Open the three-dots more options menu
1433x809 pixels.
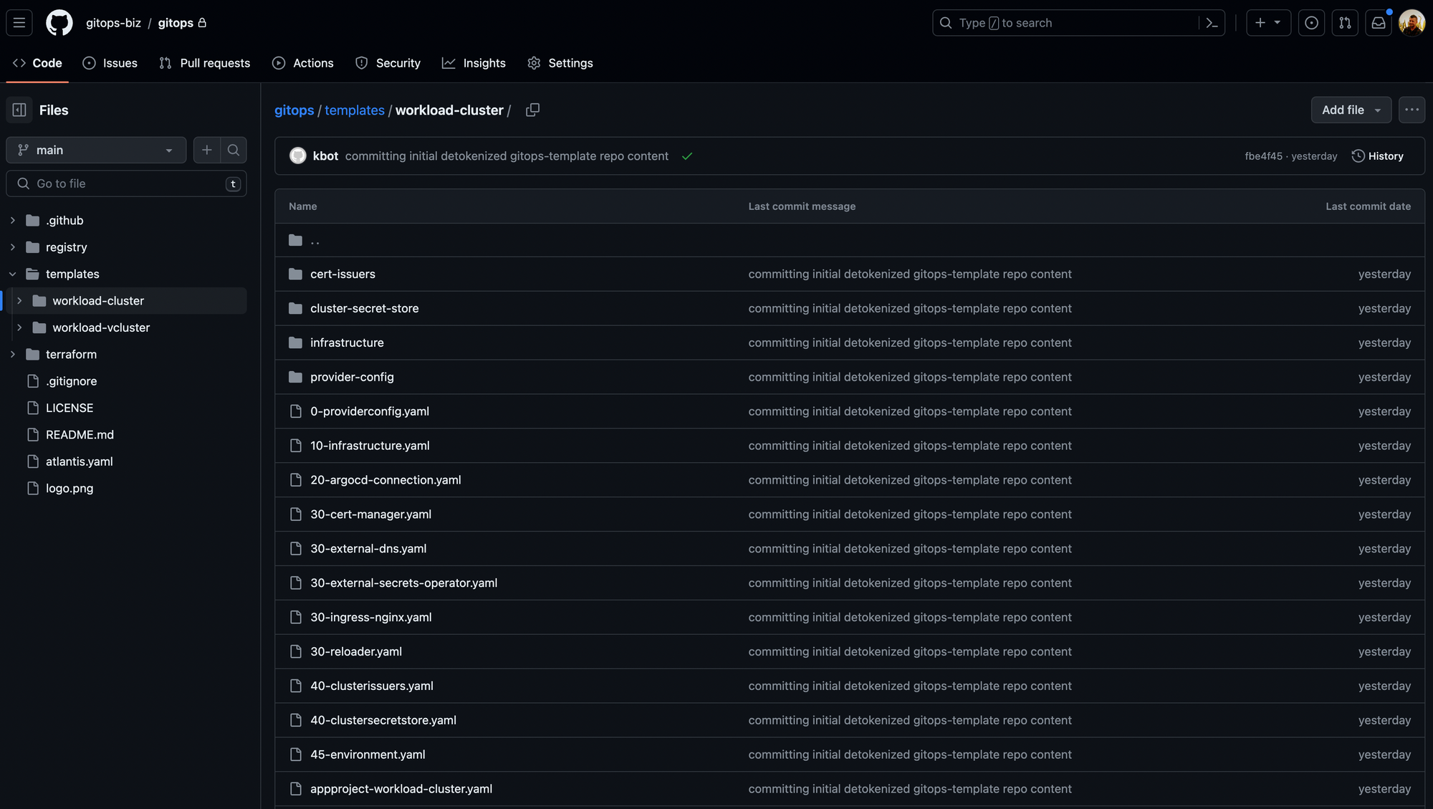pos(1412,110)
